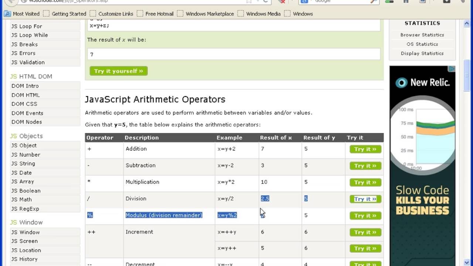This screenshot has width=473, height=266.
Task: Open the JS Math sidebar link
Action: (45, 200)
